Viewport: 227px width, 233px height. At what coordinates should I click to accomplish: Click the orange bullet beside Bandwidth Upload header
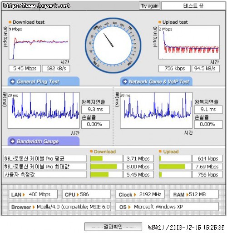coord(160,151)
